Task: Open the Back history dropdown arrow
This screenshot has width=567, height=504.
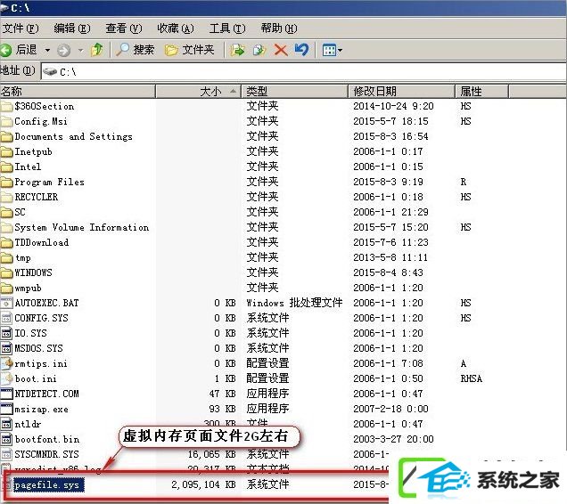Action: tap(47, 50)
